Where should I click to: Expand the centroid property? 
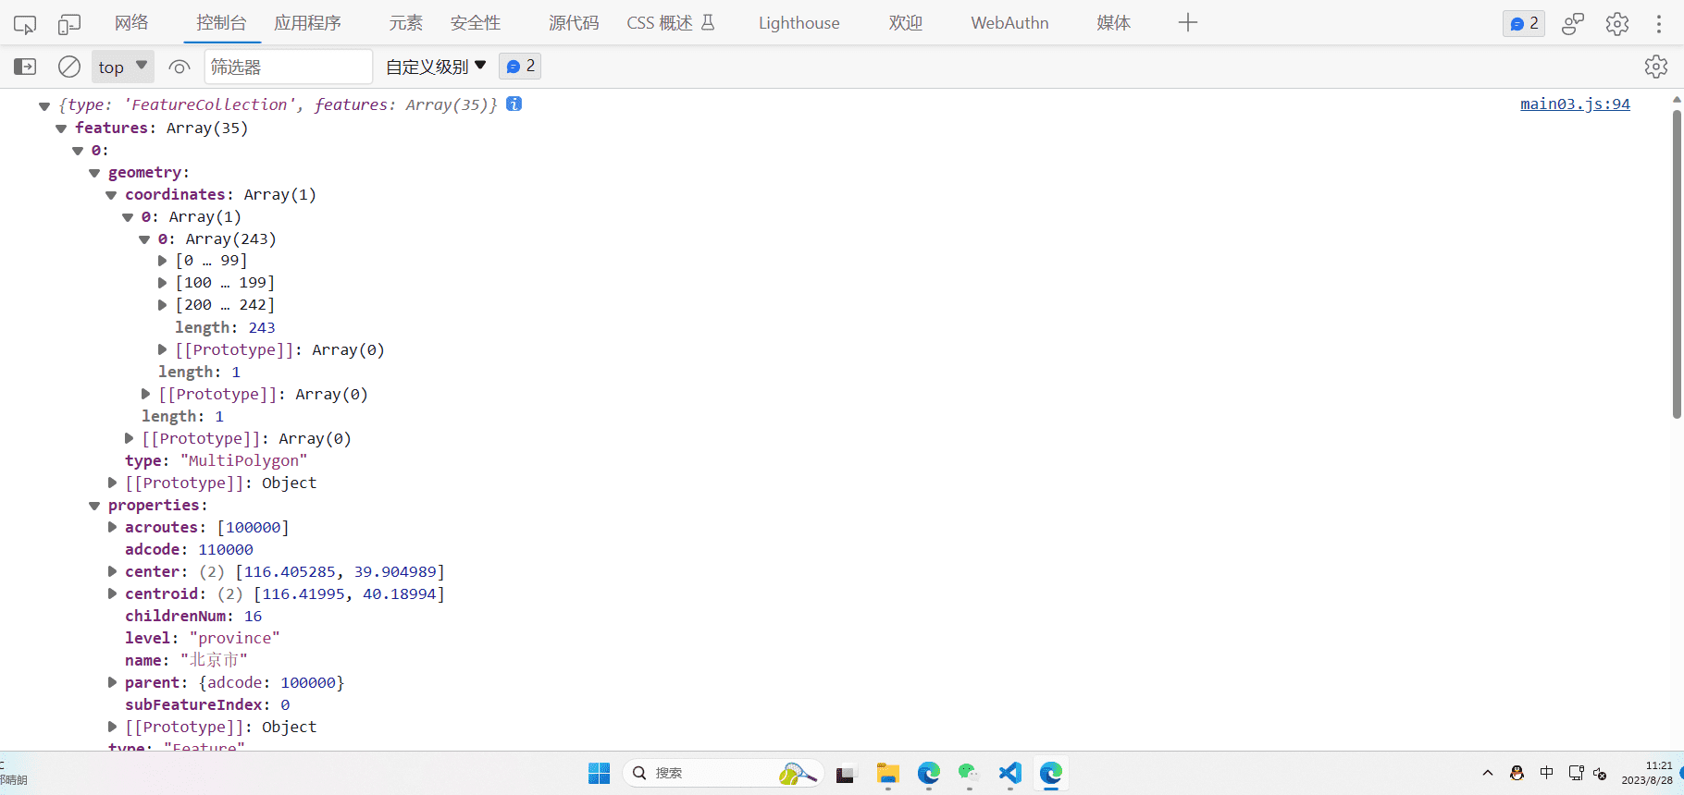tap(112, 593)
